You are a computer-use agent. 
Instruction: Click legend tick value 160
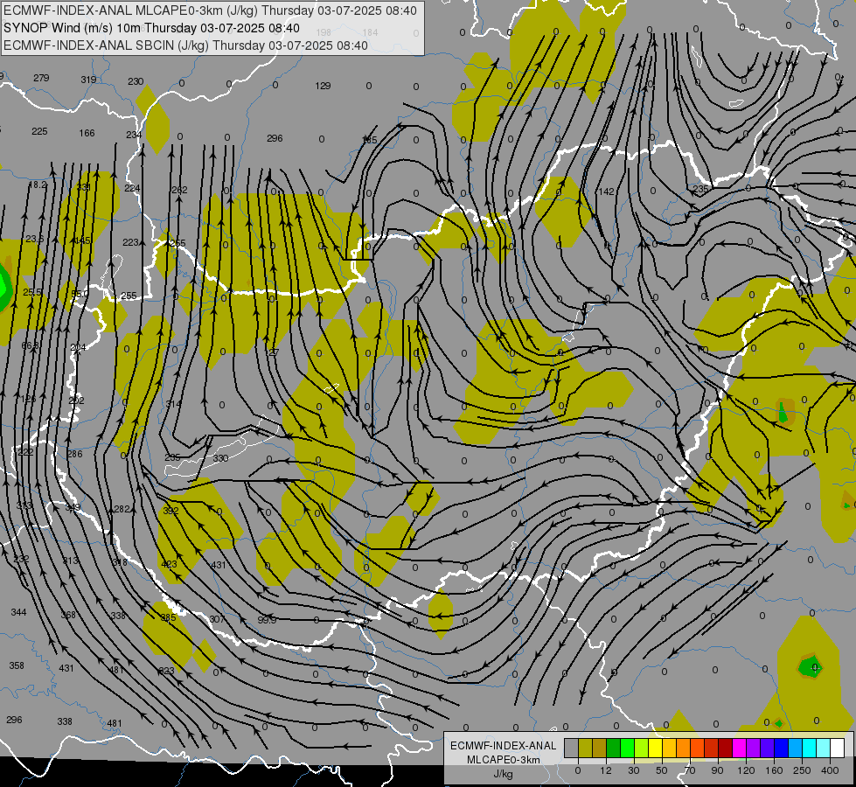(x=774, y=770)
